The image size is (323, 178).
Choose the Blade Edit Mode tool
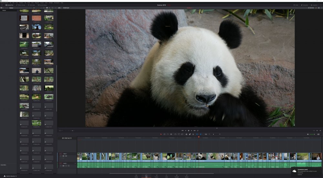point(171,134)
